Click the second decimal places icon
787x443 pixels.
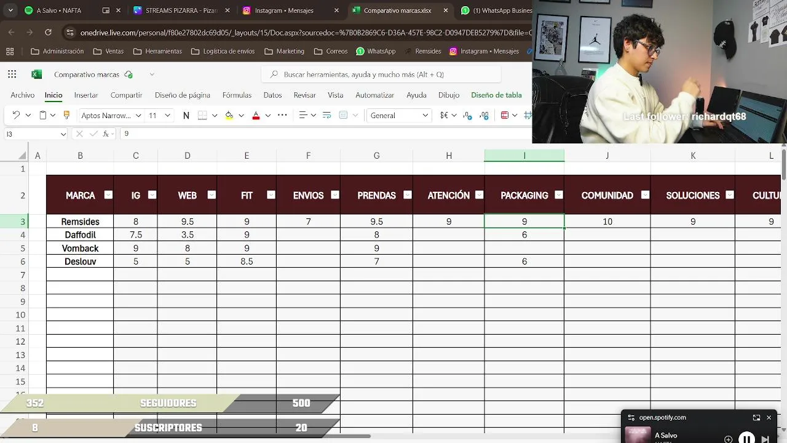[x=484, y=115]
